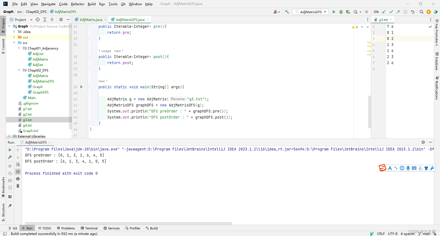Show Git history clock icon
440x236 pixels.
coord(405,12)
